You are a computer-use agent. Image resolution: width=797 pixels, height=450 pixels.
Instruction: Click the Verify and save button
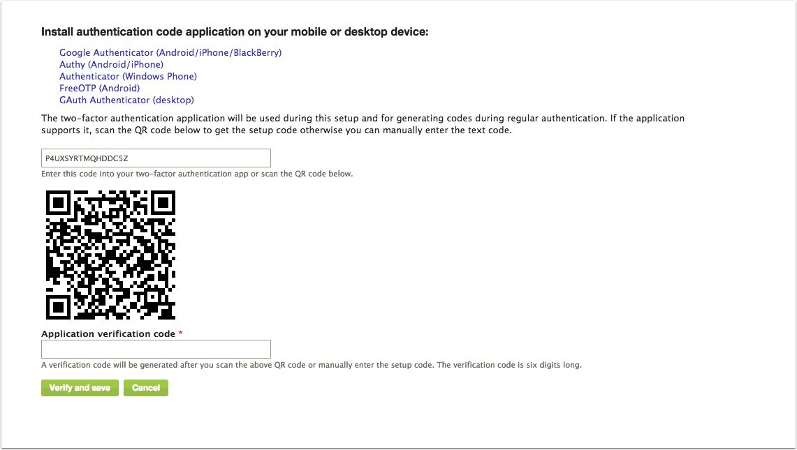(80, 388)
